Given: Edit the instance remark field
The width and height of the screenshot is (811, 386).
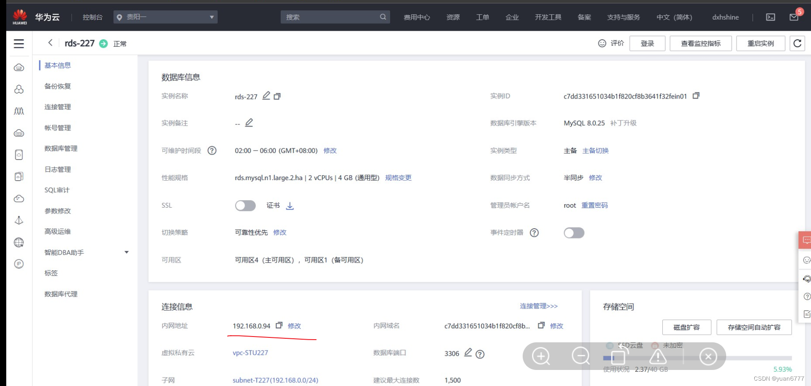Looking at the screenshot, I should tap(249, 123).
